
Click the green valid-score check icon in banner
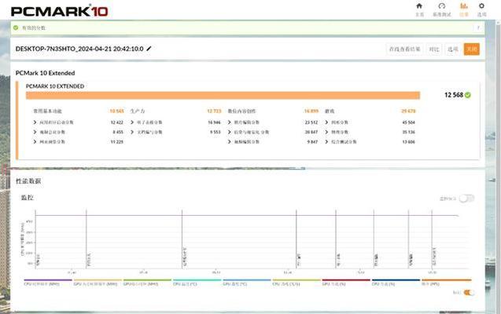16,27
